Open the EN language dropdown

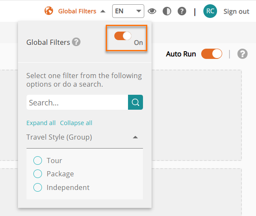[x=128, y=11]
